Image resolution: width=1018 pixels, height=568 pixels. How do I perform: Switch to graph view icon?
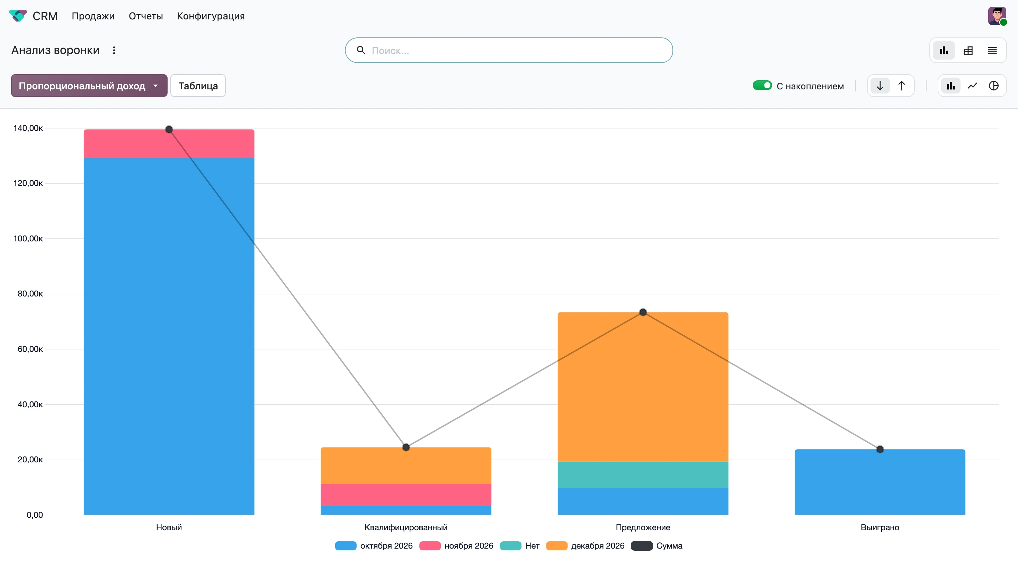pyautogui.click(x=944, y=50)
